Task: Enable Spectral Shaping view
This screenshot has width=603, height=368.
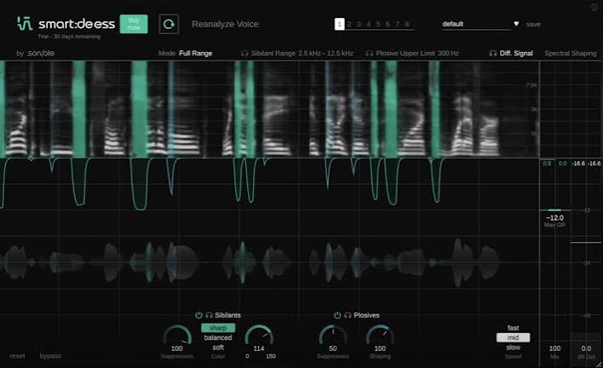Action: [571, 53]
